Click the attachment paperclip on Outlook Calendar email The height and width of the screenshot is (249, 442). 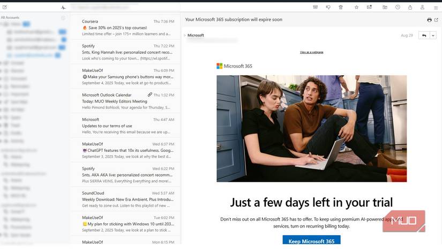pyautogui.click(x=149, y=94)
